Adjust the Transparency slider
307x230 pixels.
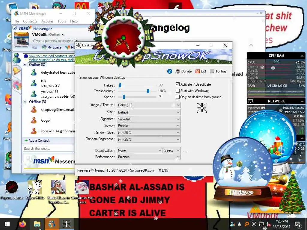point(148,91)
